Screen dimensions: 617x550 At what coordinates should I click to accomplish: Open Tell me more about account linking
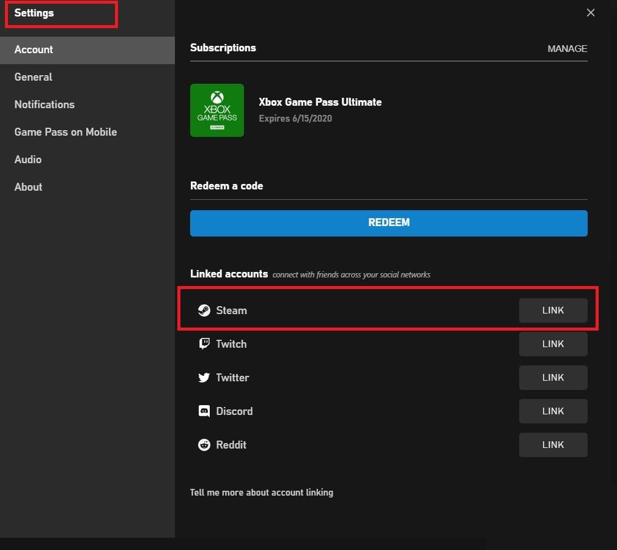262,492
